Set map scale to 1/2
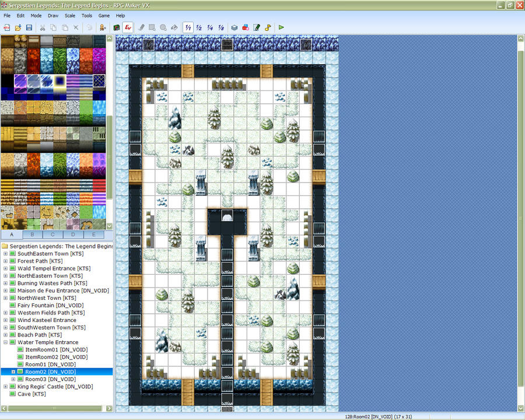The height and width of the screenshot is (420, 525). click(x=199, y=27)
